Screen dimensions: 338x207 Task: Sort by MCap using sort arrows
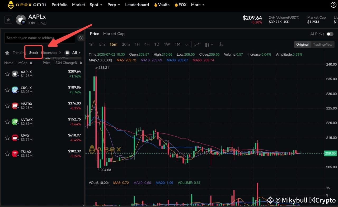tap(31, 63)
